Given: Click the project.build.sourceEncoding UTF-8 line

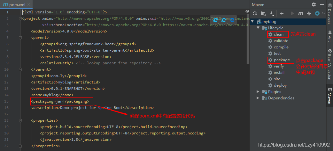Looking at the screenshot, I should pos(114,127).
